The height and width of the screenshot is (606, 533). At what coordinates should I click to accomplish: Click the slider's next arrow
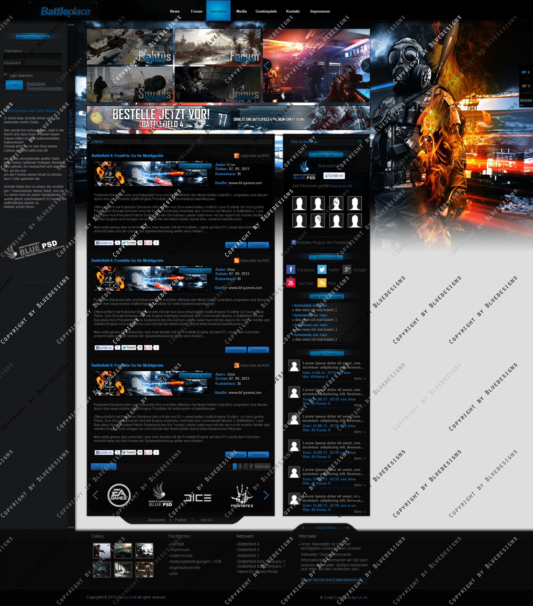(366, 66)
